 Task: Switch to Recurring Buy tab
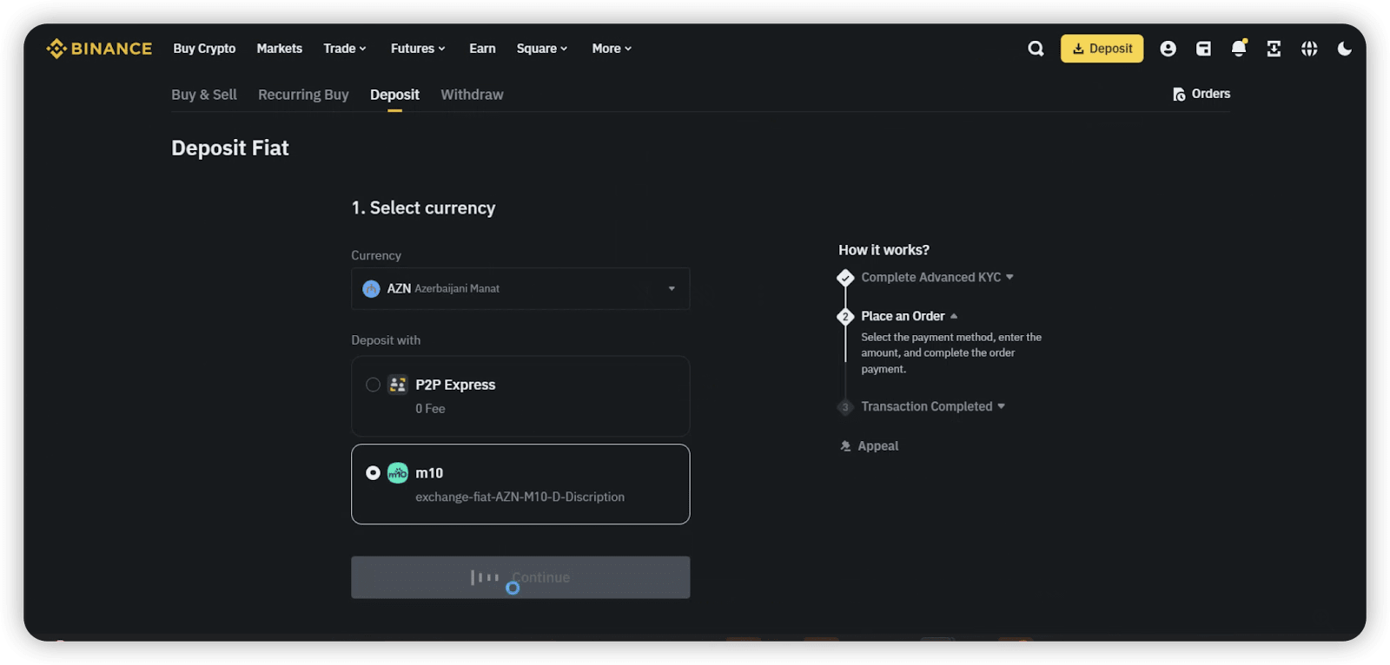[303, 95]
